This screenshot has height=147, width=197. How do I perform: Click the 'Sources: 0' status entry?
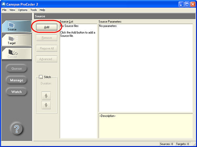(166, 144)
